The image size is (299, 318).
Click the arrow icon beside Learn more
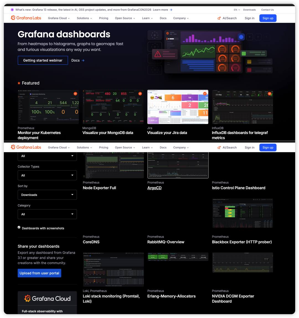point(171,10)
